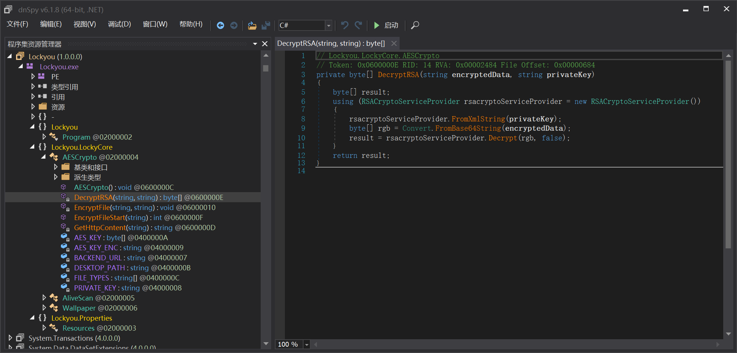
Task: Click the undo arrow icon
Action: 344,25
